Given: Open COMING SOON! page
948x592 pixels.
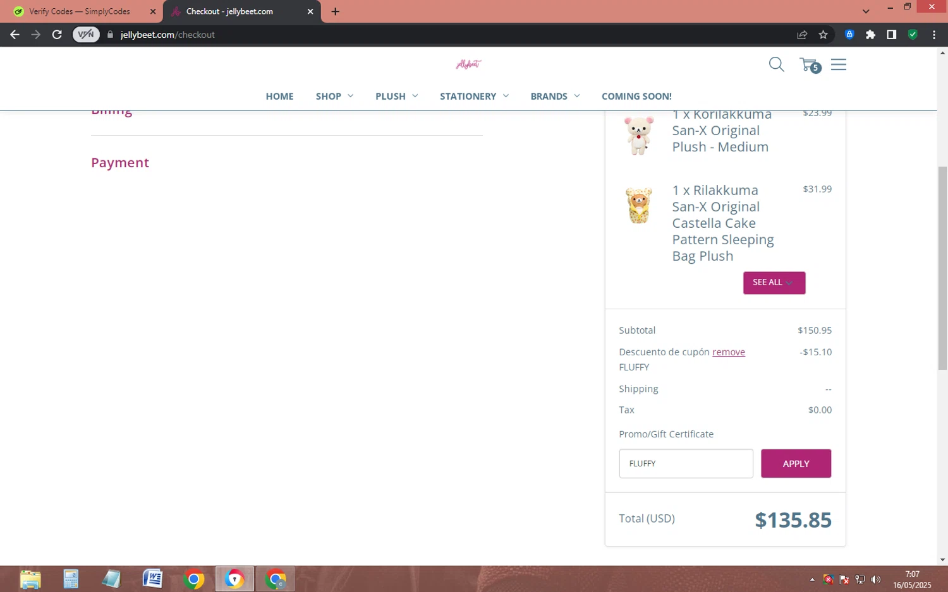Looking at the screenshot, I should (x=636, y=96).
